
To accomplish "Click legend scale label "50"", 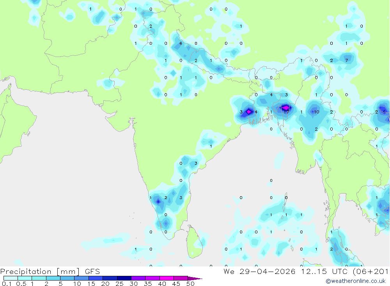I will pyautogui.click(x=190, y=284).
